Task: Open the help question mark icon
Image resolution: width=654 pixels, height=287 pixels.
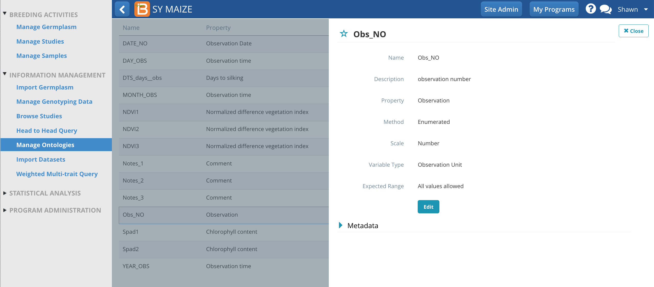Action: (591, 9)
